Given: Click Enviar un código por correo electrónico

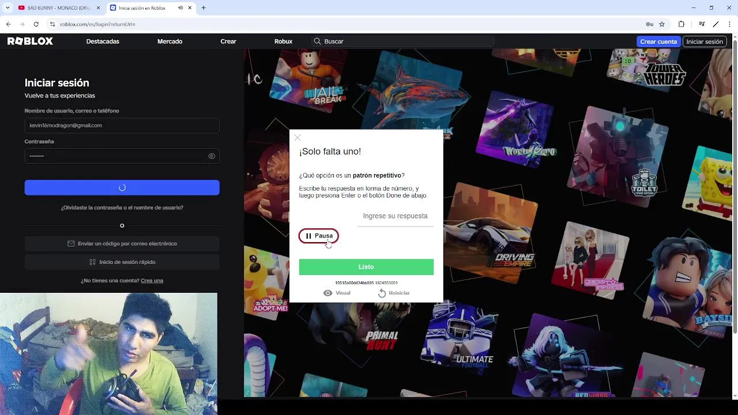Looking at the screenshot, I should (122, 244).
